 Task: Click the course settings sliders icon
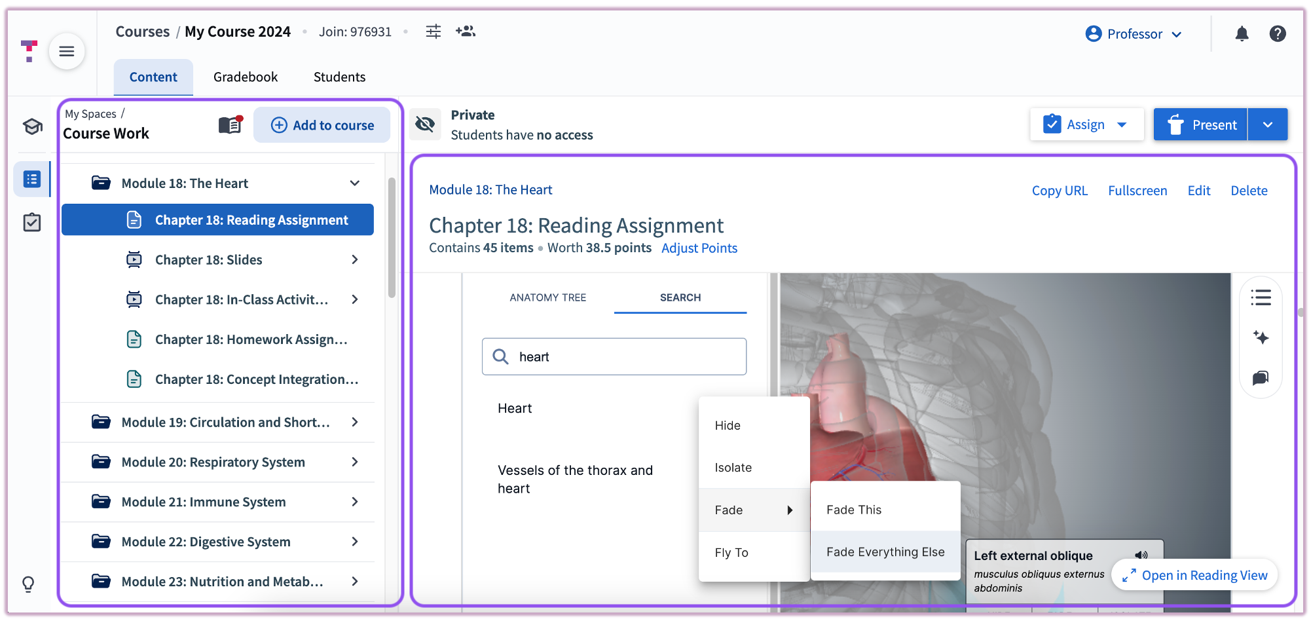tap(433, 31)
